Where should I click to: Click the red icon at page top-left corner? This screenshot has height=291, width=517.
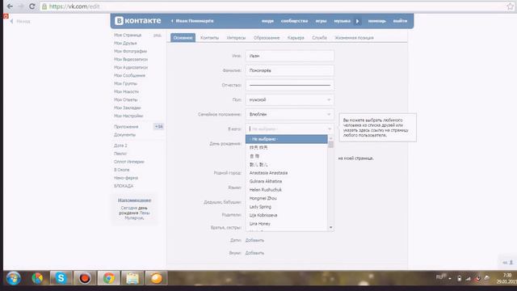[x=6, y=16]
